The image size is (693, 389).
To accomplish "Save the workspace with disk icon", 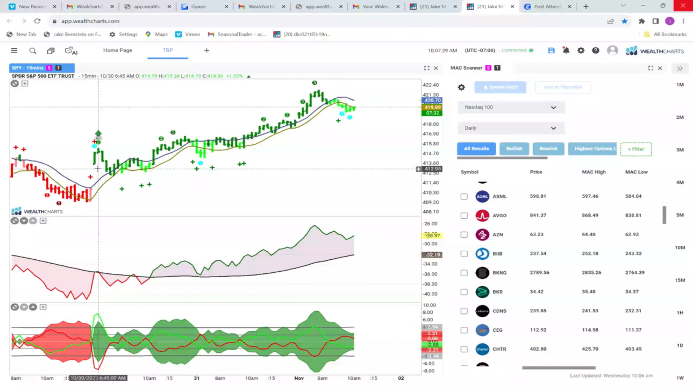I will 551,50.
